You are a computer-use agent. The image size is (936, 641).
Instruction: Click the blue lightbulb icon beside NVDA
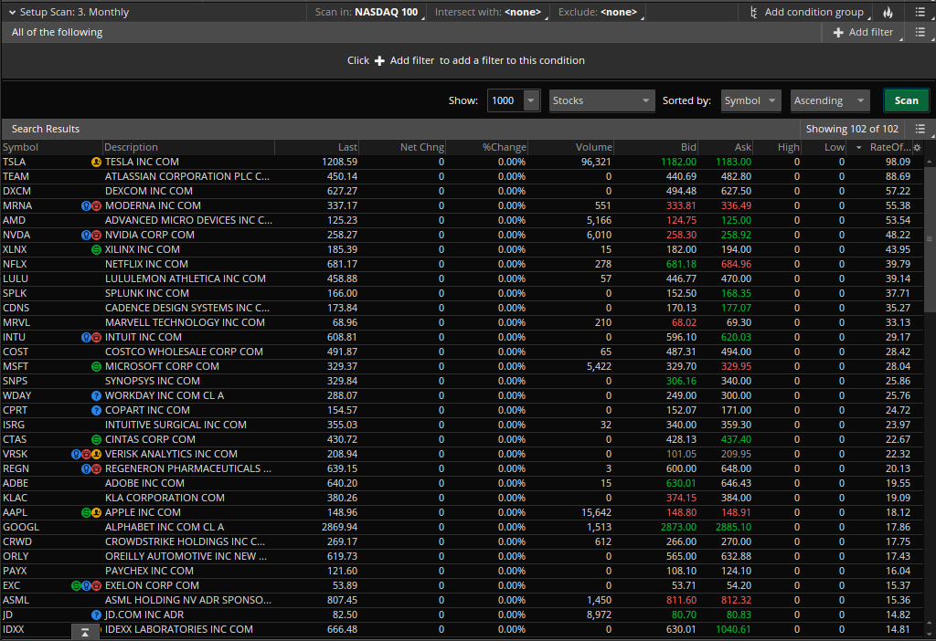(x=86, y=235)
